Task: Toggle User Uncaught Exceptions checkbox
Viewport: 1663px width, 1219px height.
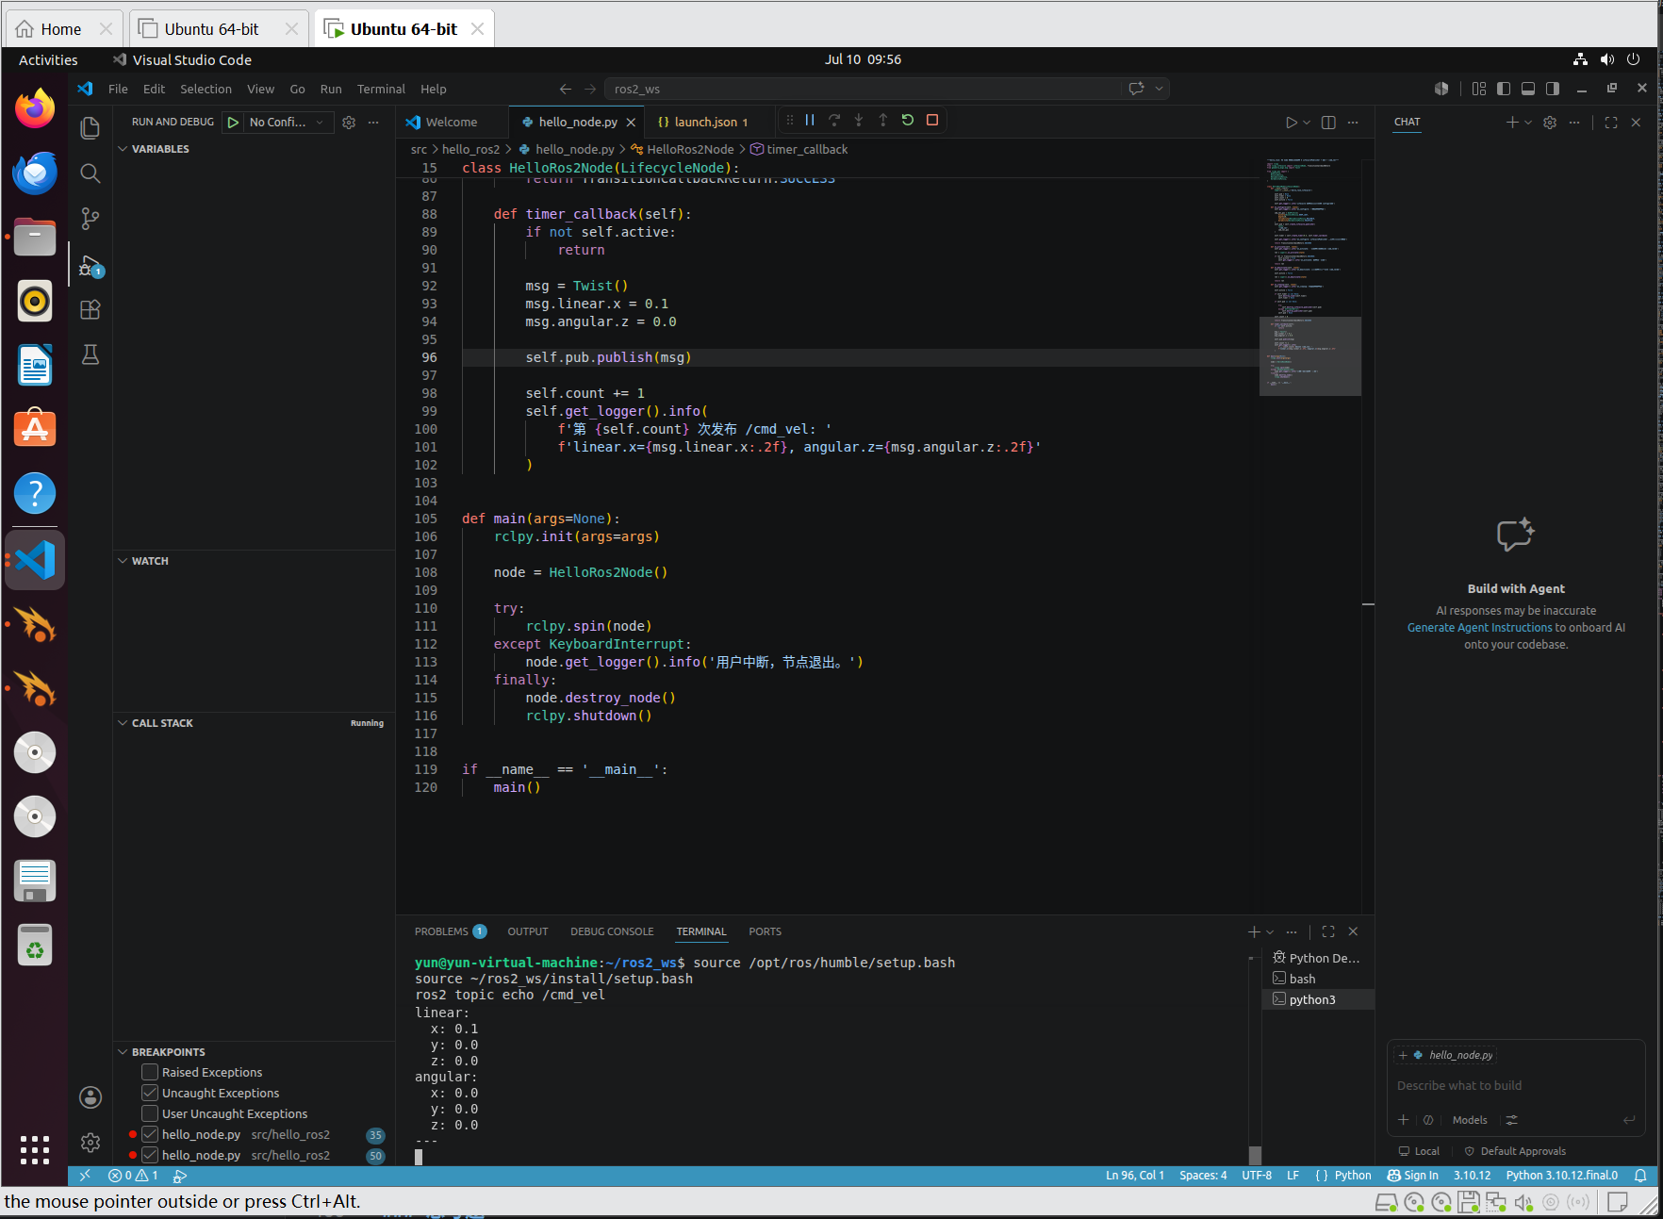Action: coord(150,1113)
